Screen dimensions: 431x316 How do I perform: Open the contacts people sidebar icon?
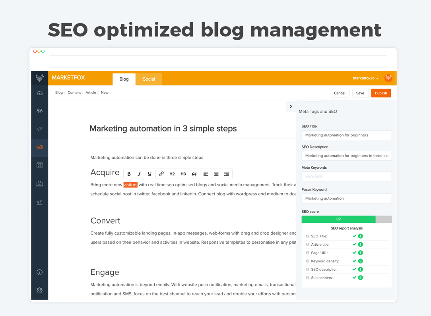click(x=40, y=111)
